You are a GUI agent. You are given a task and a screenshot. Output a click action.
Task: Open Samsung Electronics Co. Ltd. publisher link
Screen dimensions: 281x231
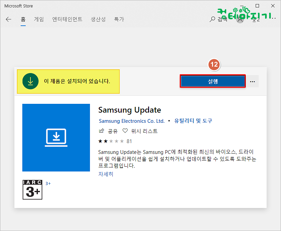132,121
